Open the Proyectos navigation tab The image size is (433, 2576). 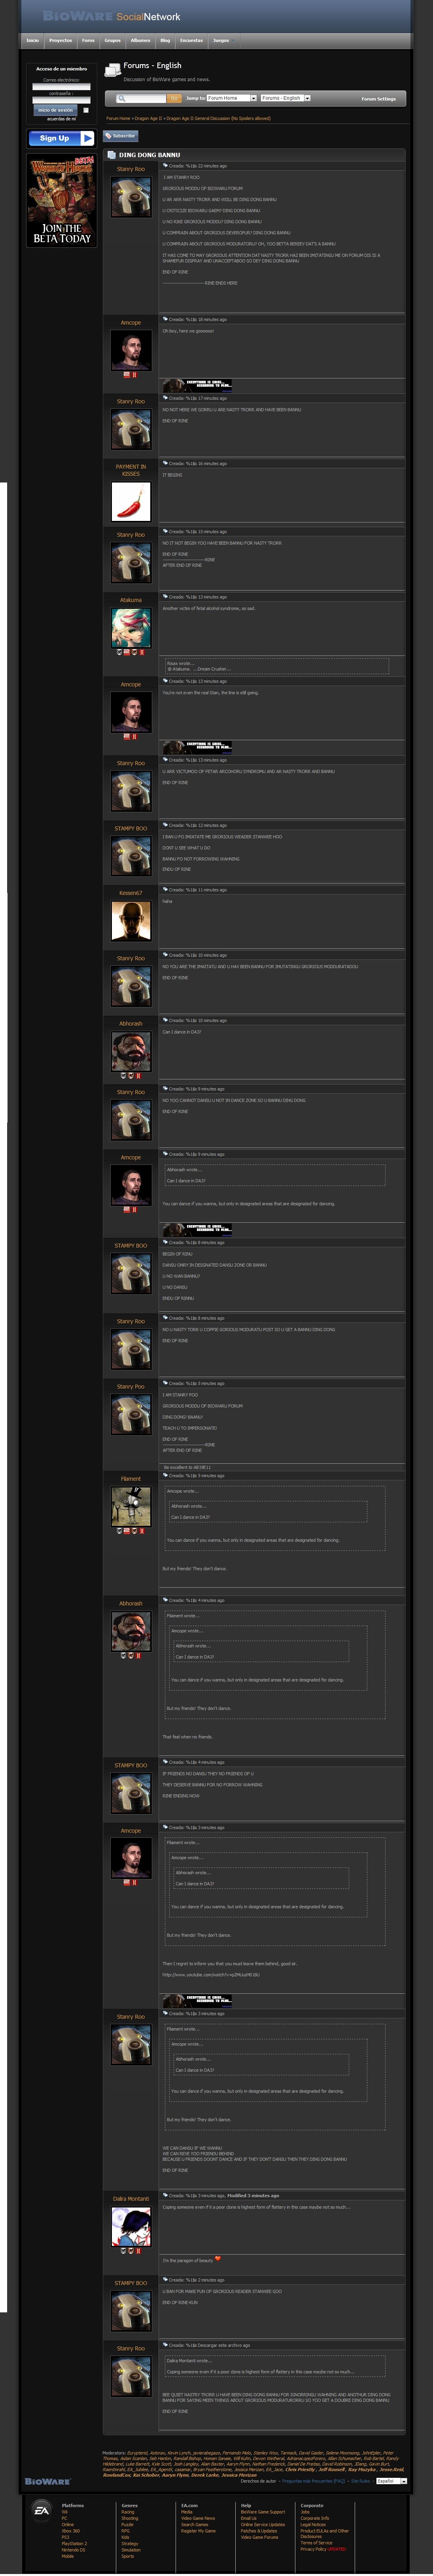pyautogui.click(x=60, y=41)
